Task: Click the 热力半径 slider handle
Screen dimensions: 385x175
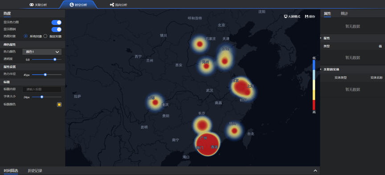Action: pos(45,75)
